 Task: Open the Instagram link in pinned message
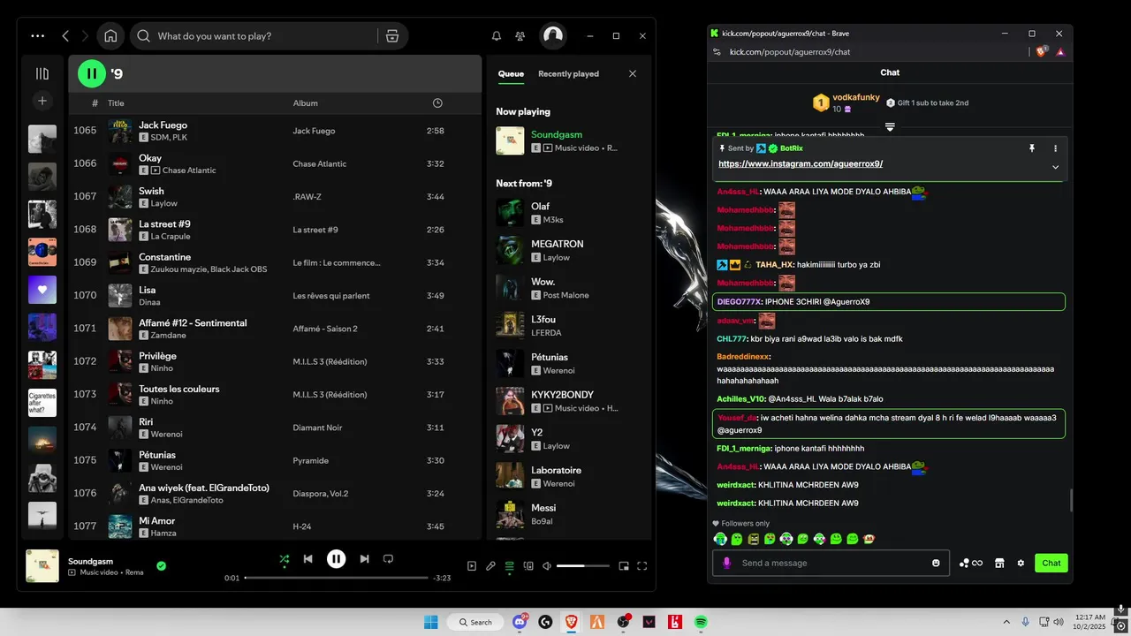point(801,163)
